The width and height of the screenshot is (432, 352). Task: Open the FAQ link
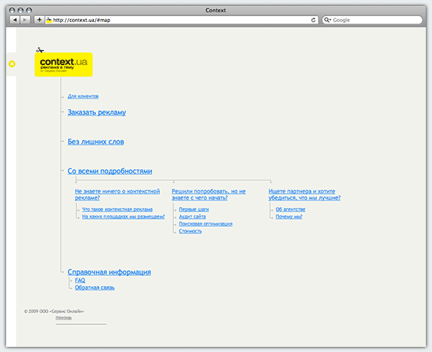tap(80, 280)
